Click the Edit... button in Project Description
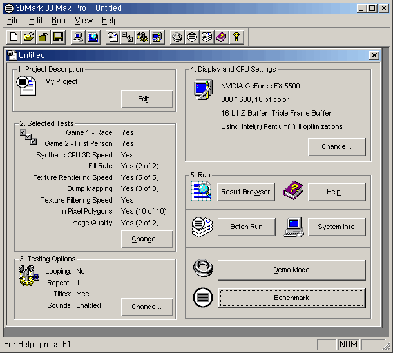393x353 pixels. pos(147,99)
